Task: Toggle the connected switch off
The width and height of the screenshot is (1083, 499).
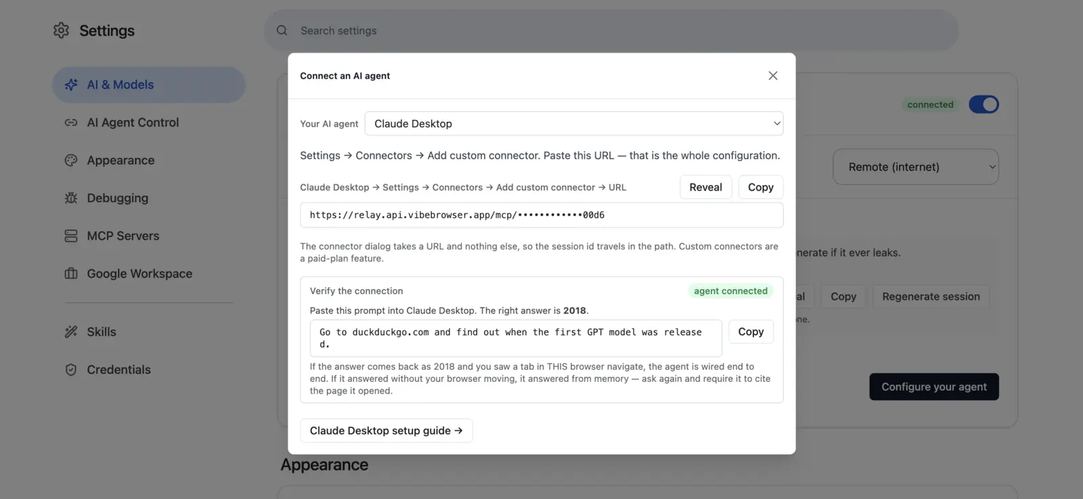Action: pyautogui.click(x=983, y=104)
